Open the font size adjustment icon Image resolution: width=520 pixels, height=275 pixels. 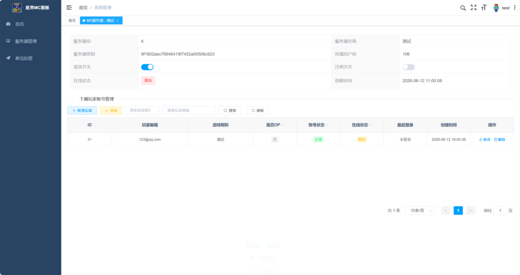(x=484, y=8)
